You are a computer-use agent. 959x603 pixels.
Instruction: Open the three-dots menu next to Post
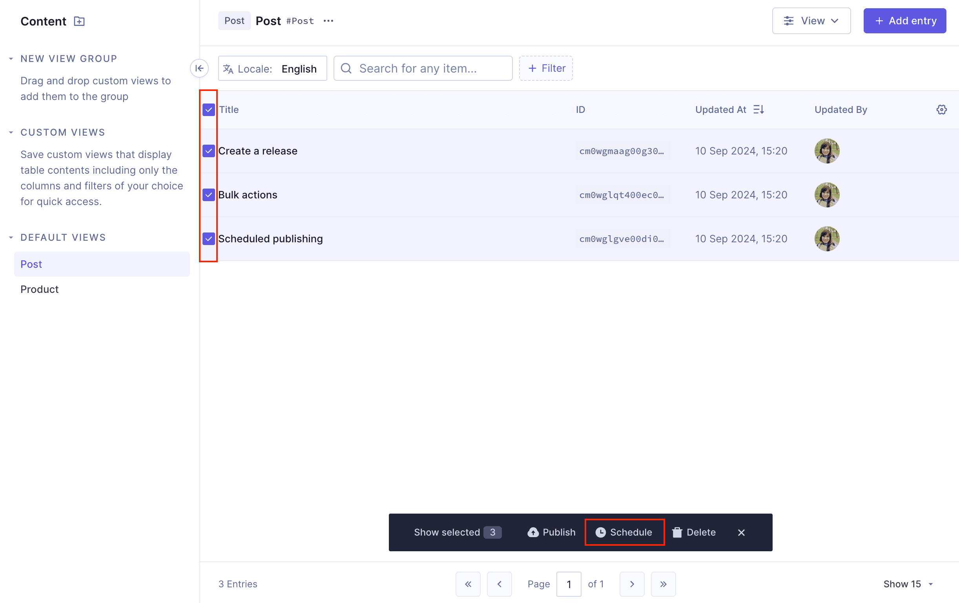328,21
